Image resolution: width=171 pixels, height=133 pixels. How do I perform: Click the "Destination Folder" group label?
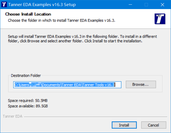point(26,75)
